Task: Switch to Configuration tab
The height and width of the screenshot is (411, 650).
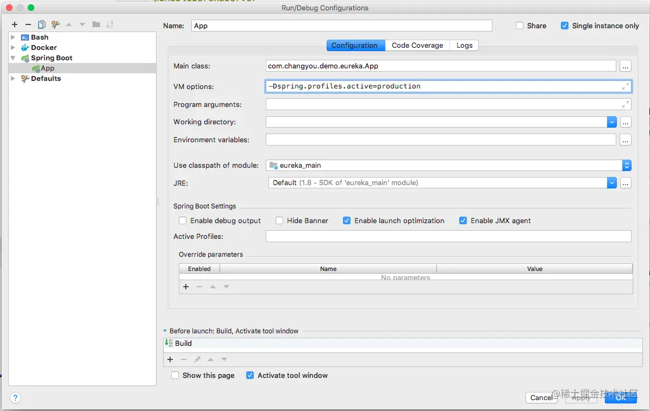Action: coord(355,45)
